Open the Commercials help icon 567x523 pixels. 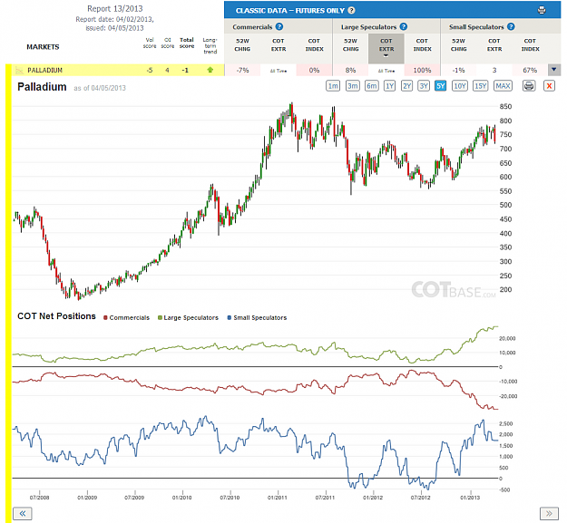click(x=279, y=26)
